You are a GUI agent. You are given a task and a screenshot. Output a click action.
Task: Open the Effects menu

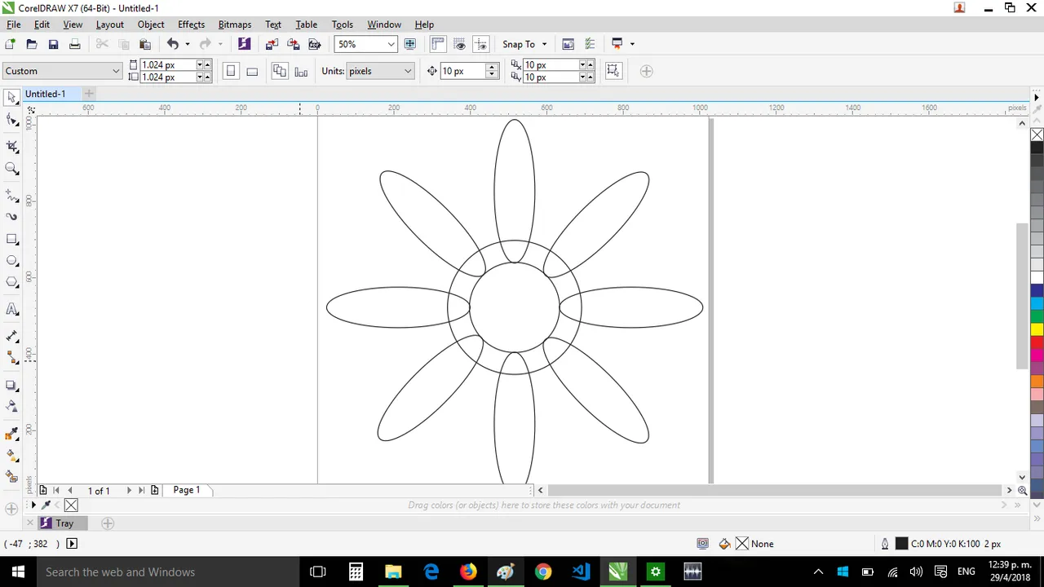tap(191, 24)
